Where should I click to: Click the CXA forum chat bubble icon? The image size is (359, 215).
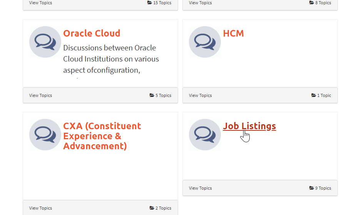pyautogui.click(x=45, y=135)
